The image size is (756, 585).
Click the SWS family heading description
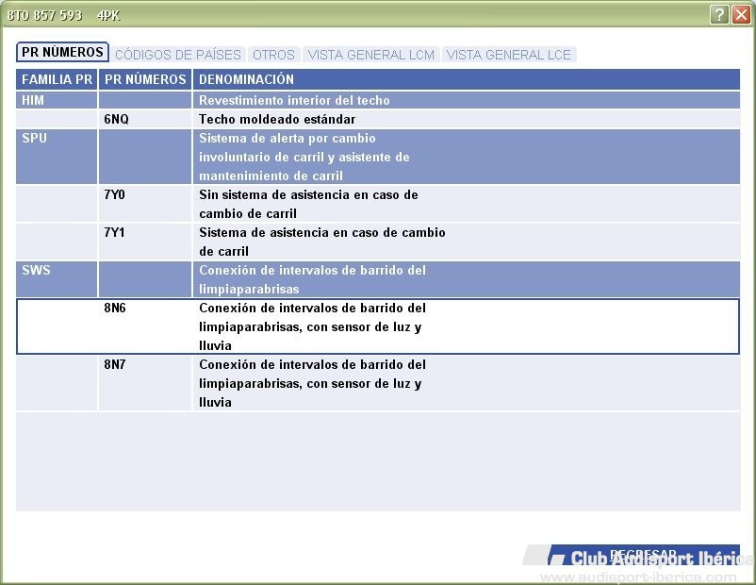tap(312, 279)
